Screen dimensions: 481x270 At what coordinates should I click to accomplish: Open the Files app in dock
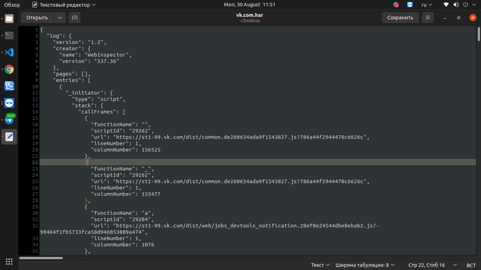9,18
